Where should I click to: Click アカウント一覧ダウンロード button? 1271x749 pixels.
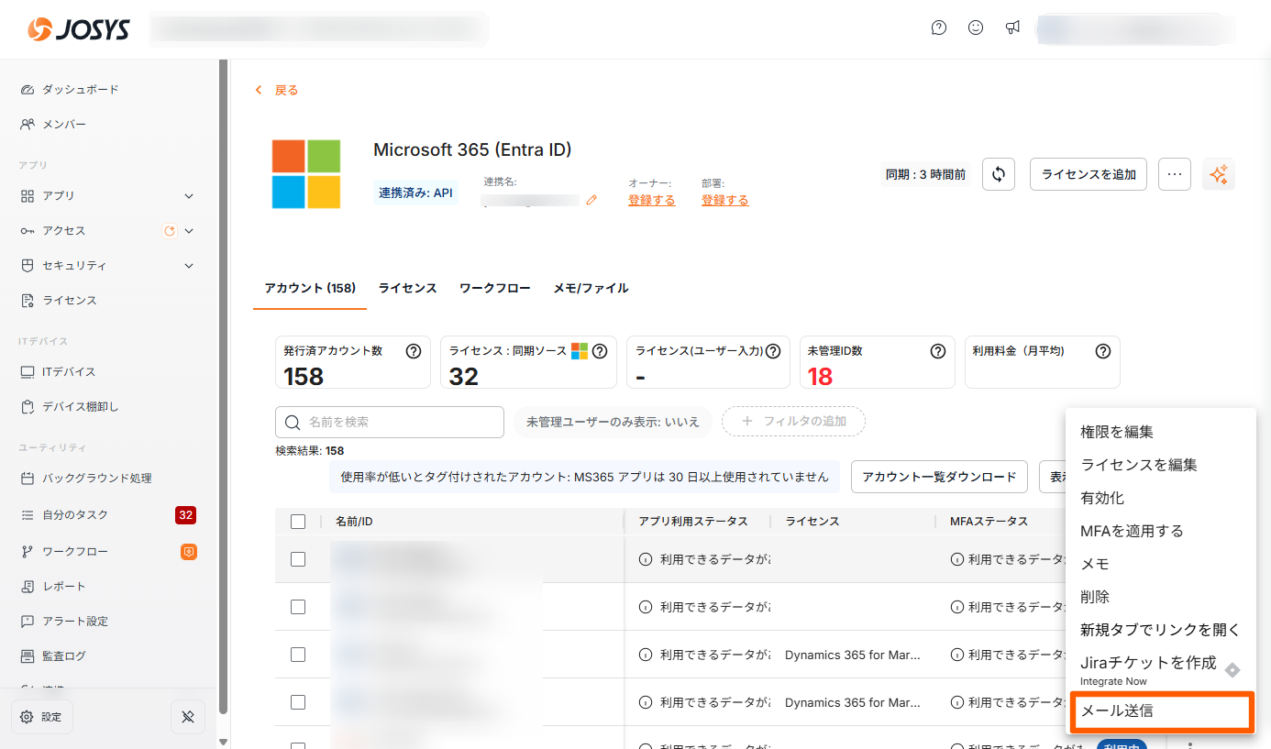939,477
